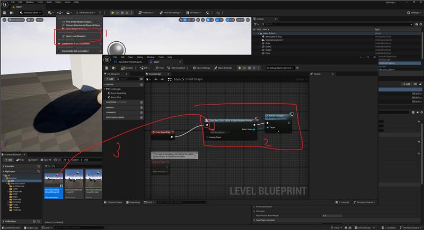Image resolution: width=424 pixels, height=230 pixels.
Task: Select the StarterContent folder in tree
Action: pos(17,183)
